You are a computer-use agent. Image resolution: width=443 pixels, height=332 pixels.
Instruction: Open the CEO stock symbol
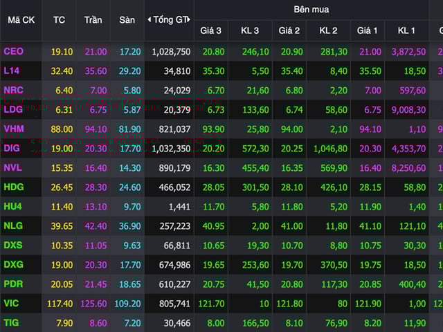(13, 51)
